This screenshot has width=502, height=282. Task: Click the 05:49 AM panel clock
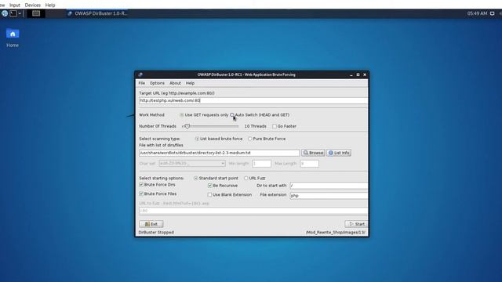477,13
